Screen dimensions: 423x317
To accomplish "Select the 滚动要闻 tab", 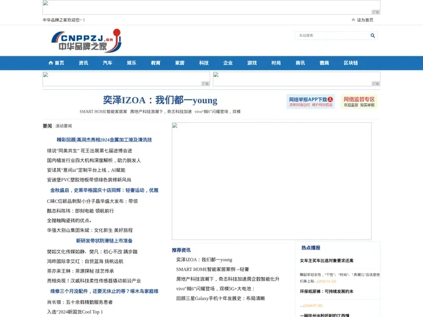I will (x=63, y=126).
